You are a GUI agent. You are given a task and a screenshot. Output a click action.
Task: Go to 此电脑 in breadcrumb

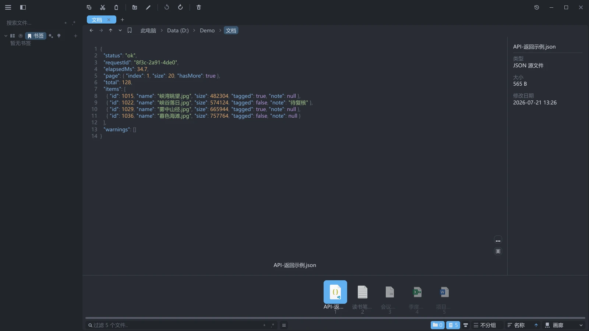click(x=148, y=31)
